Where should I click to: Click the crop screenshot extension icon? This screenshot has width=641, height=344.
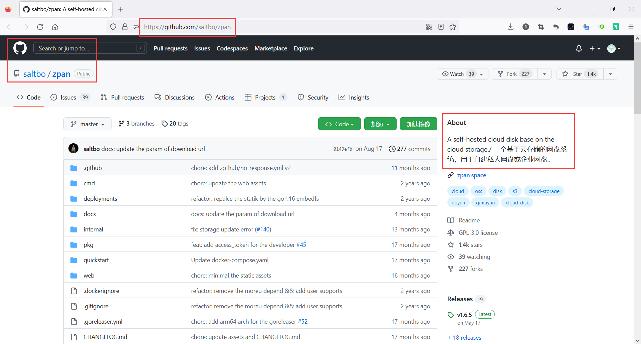click(541, 27)
